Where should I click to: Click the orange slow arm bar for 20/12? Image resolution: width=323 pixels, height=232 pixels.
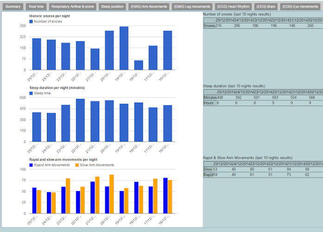click(x=112, y=194)
